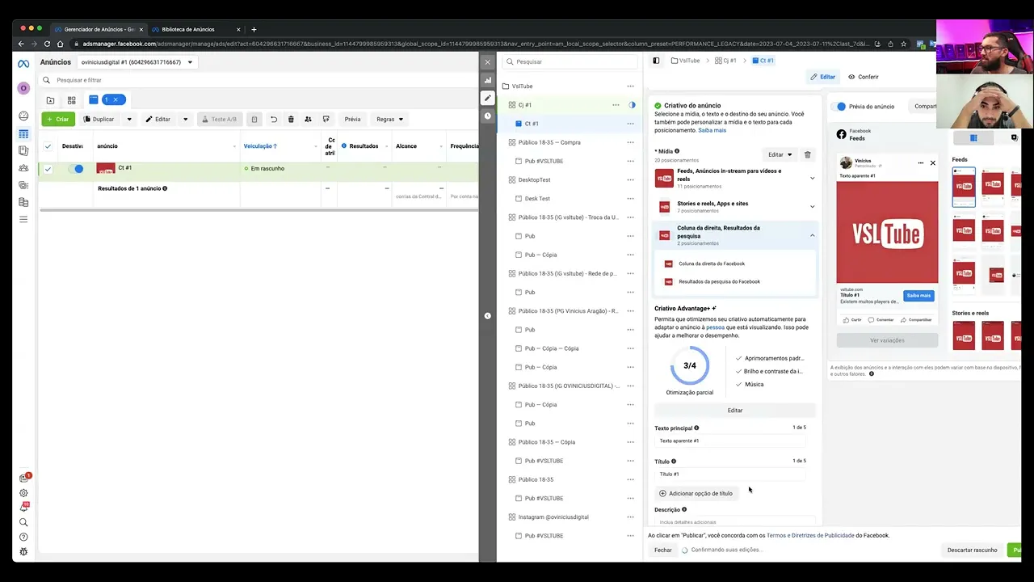Close the editing side panel with X
The width and height of the screenshot is (1034, 582).
487,61
